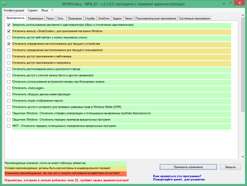Open the Системные приложения tab
247x186 pixels.
coord(194,18)
